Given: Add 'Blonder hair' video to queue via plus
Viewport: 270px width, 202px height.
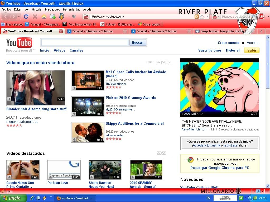Looking at the screenshot, I should [x=9, y=99].
